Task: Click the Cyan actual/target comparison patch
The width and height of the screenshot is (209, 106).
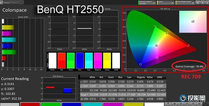Action: pyautogui.click(x=89, y=61)
